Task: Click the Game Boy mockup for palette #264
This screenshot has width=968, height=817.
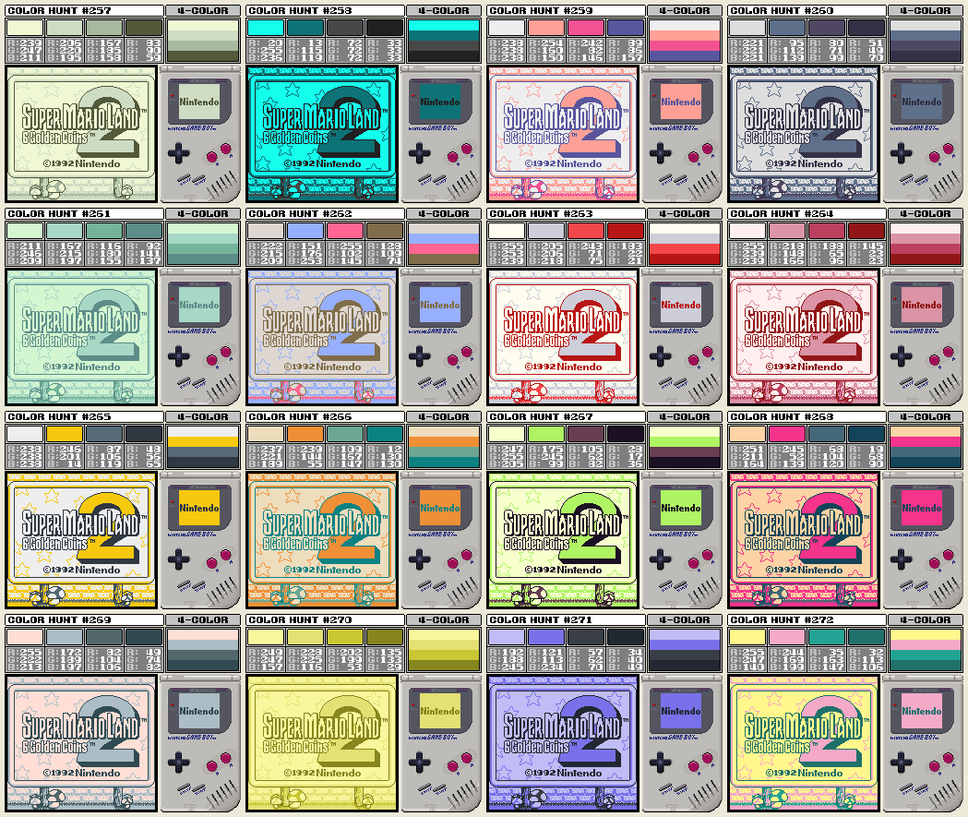Action: pyautogui.click(x=923, y=337)
